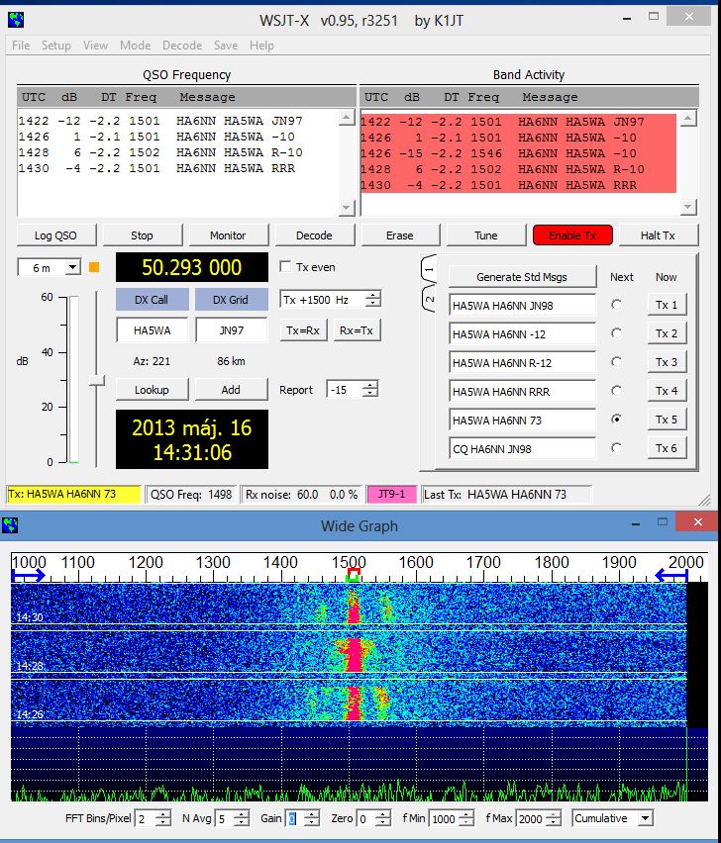
Task: Click the Stop button
Action: tap(142, 235)
